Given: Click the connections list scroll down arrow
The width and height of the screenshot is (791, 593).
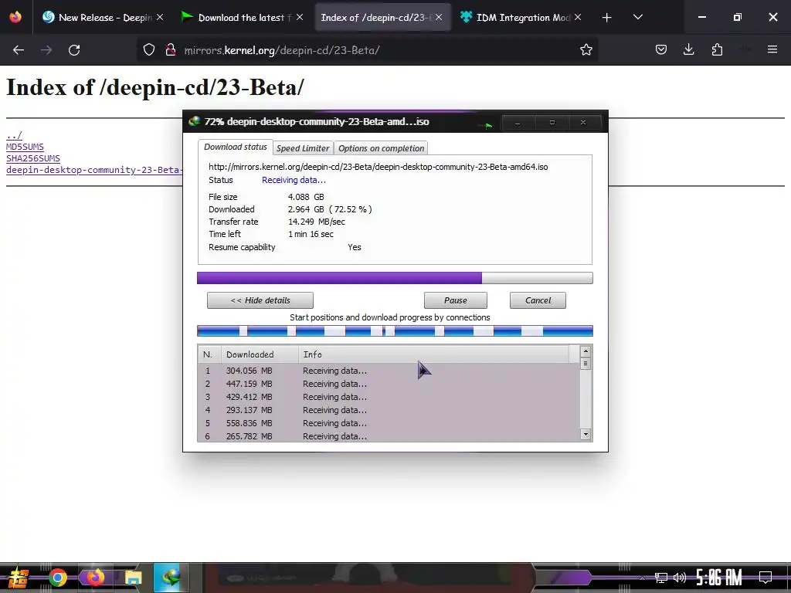Looking at the screenshot, I should [x=586, y=434].
